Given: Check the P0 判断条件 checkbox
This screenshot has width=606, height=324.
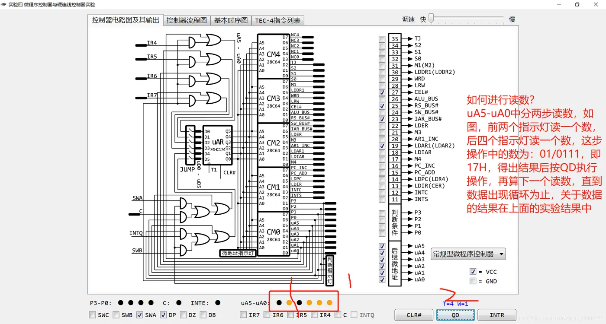Looking at the screenshot, I should pos(382,233).
